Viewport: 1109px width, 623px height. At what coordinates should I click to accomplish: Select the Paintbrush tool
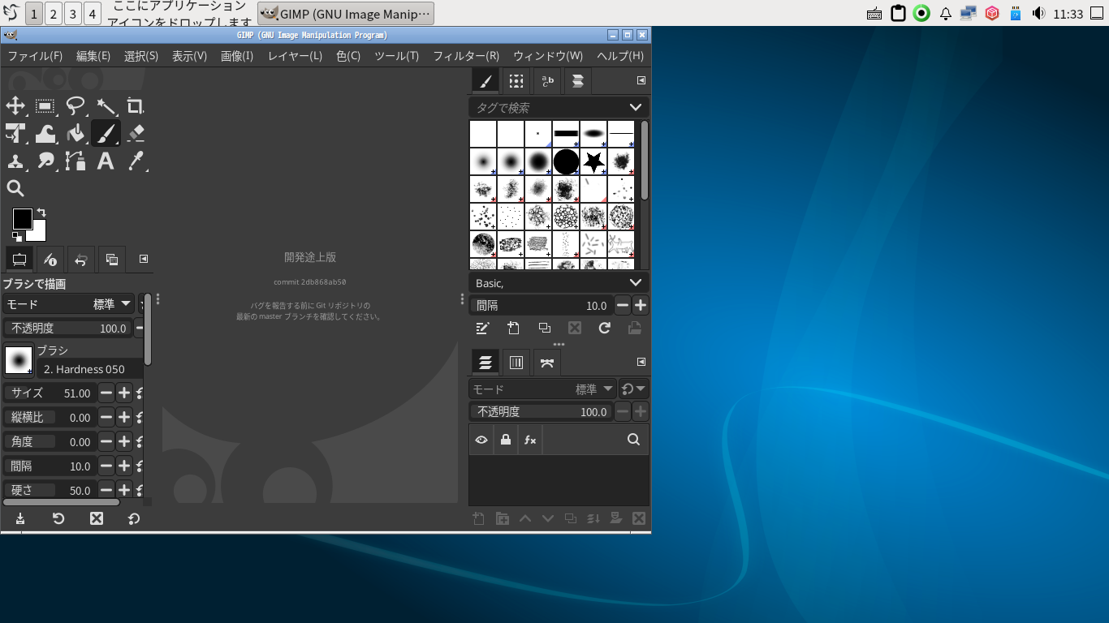pos(106,133)
